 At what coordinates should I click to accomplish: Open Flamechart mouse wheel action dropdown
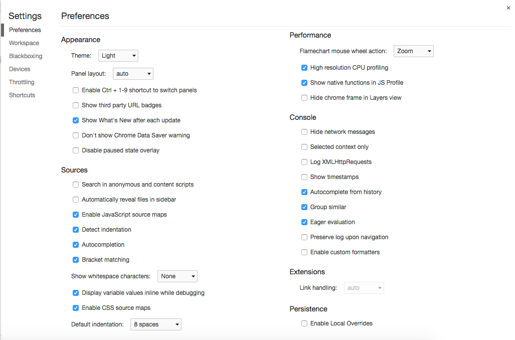413,51
